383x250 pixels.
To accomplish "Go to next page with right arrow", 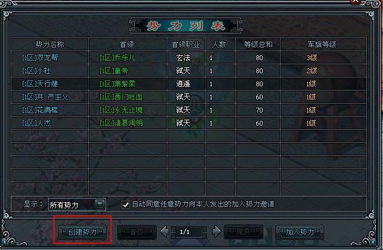I will click(216, 232).
